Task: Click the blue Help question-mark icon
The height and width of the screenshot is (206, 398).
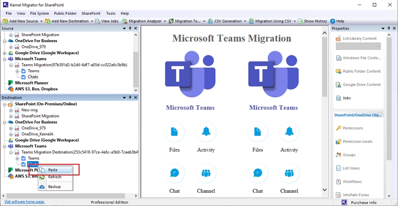Action: (333, 21)
